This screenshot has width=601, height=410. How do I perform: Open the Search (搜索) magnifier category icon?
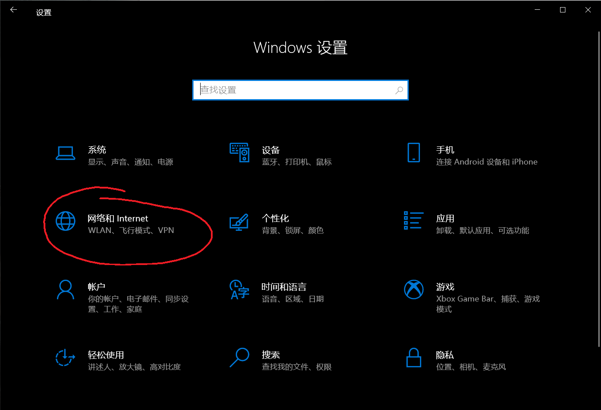point(239,358)
